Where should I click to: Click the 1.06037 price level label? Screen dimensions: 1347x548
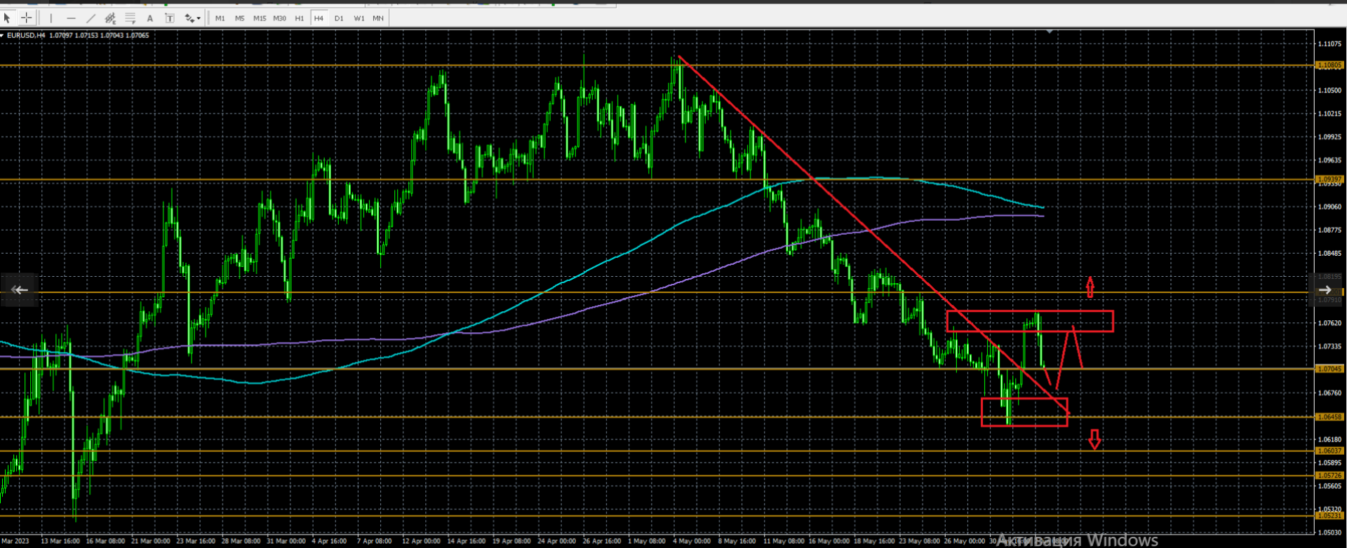pos(1329,451)
